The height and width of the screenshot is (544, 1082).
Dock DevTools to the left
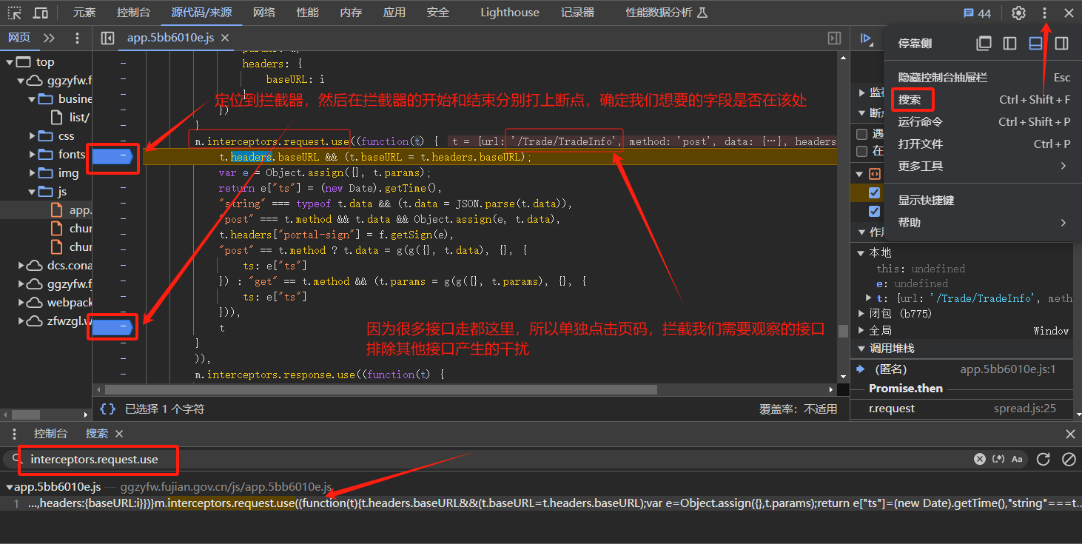click(x=1009, y=44)
